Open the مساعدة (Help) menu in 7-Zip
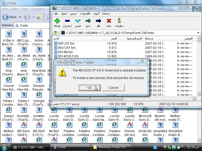Viewport: 202px width, 151px height. [106, 14]
